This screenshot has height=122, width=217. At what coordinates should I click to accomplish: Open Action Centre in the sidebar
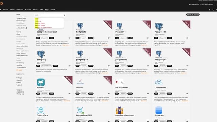[x=22, y=28]
